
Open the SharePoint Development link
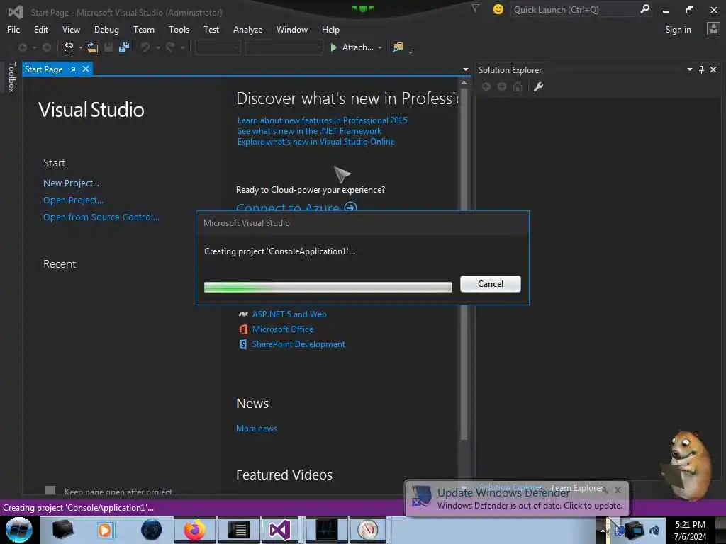click(x=298, y=344)
